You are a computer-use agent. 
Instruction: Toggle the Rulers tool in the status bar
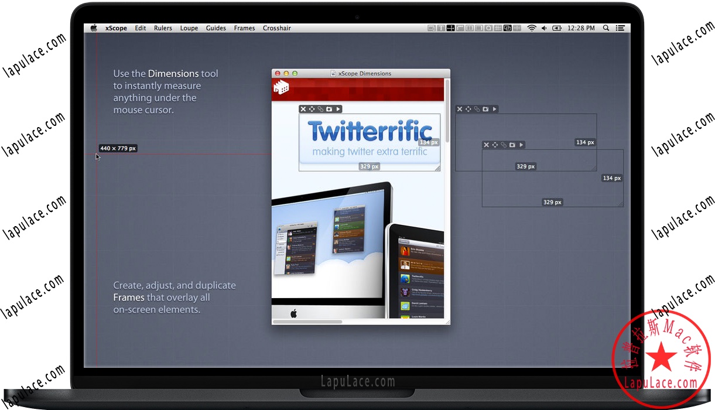tap(460, 28)
